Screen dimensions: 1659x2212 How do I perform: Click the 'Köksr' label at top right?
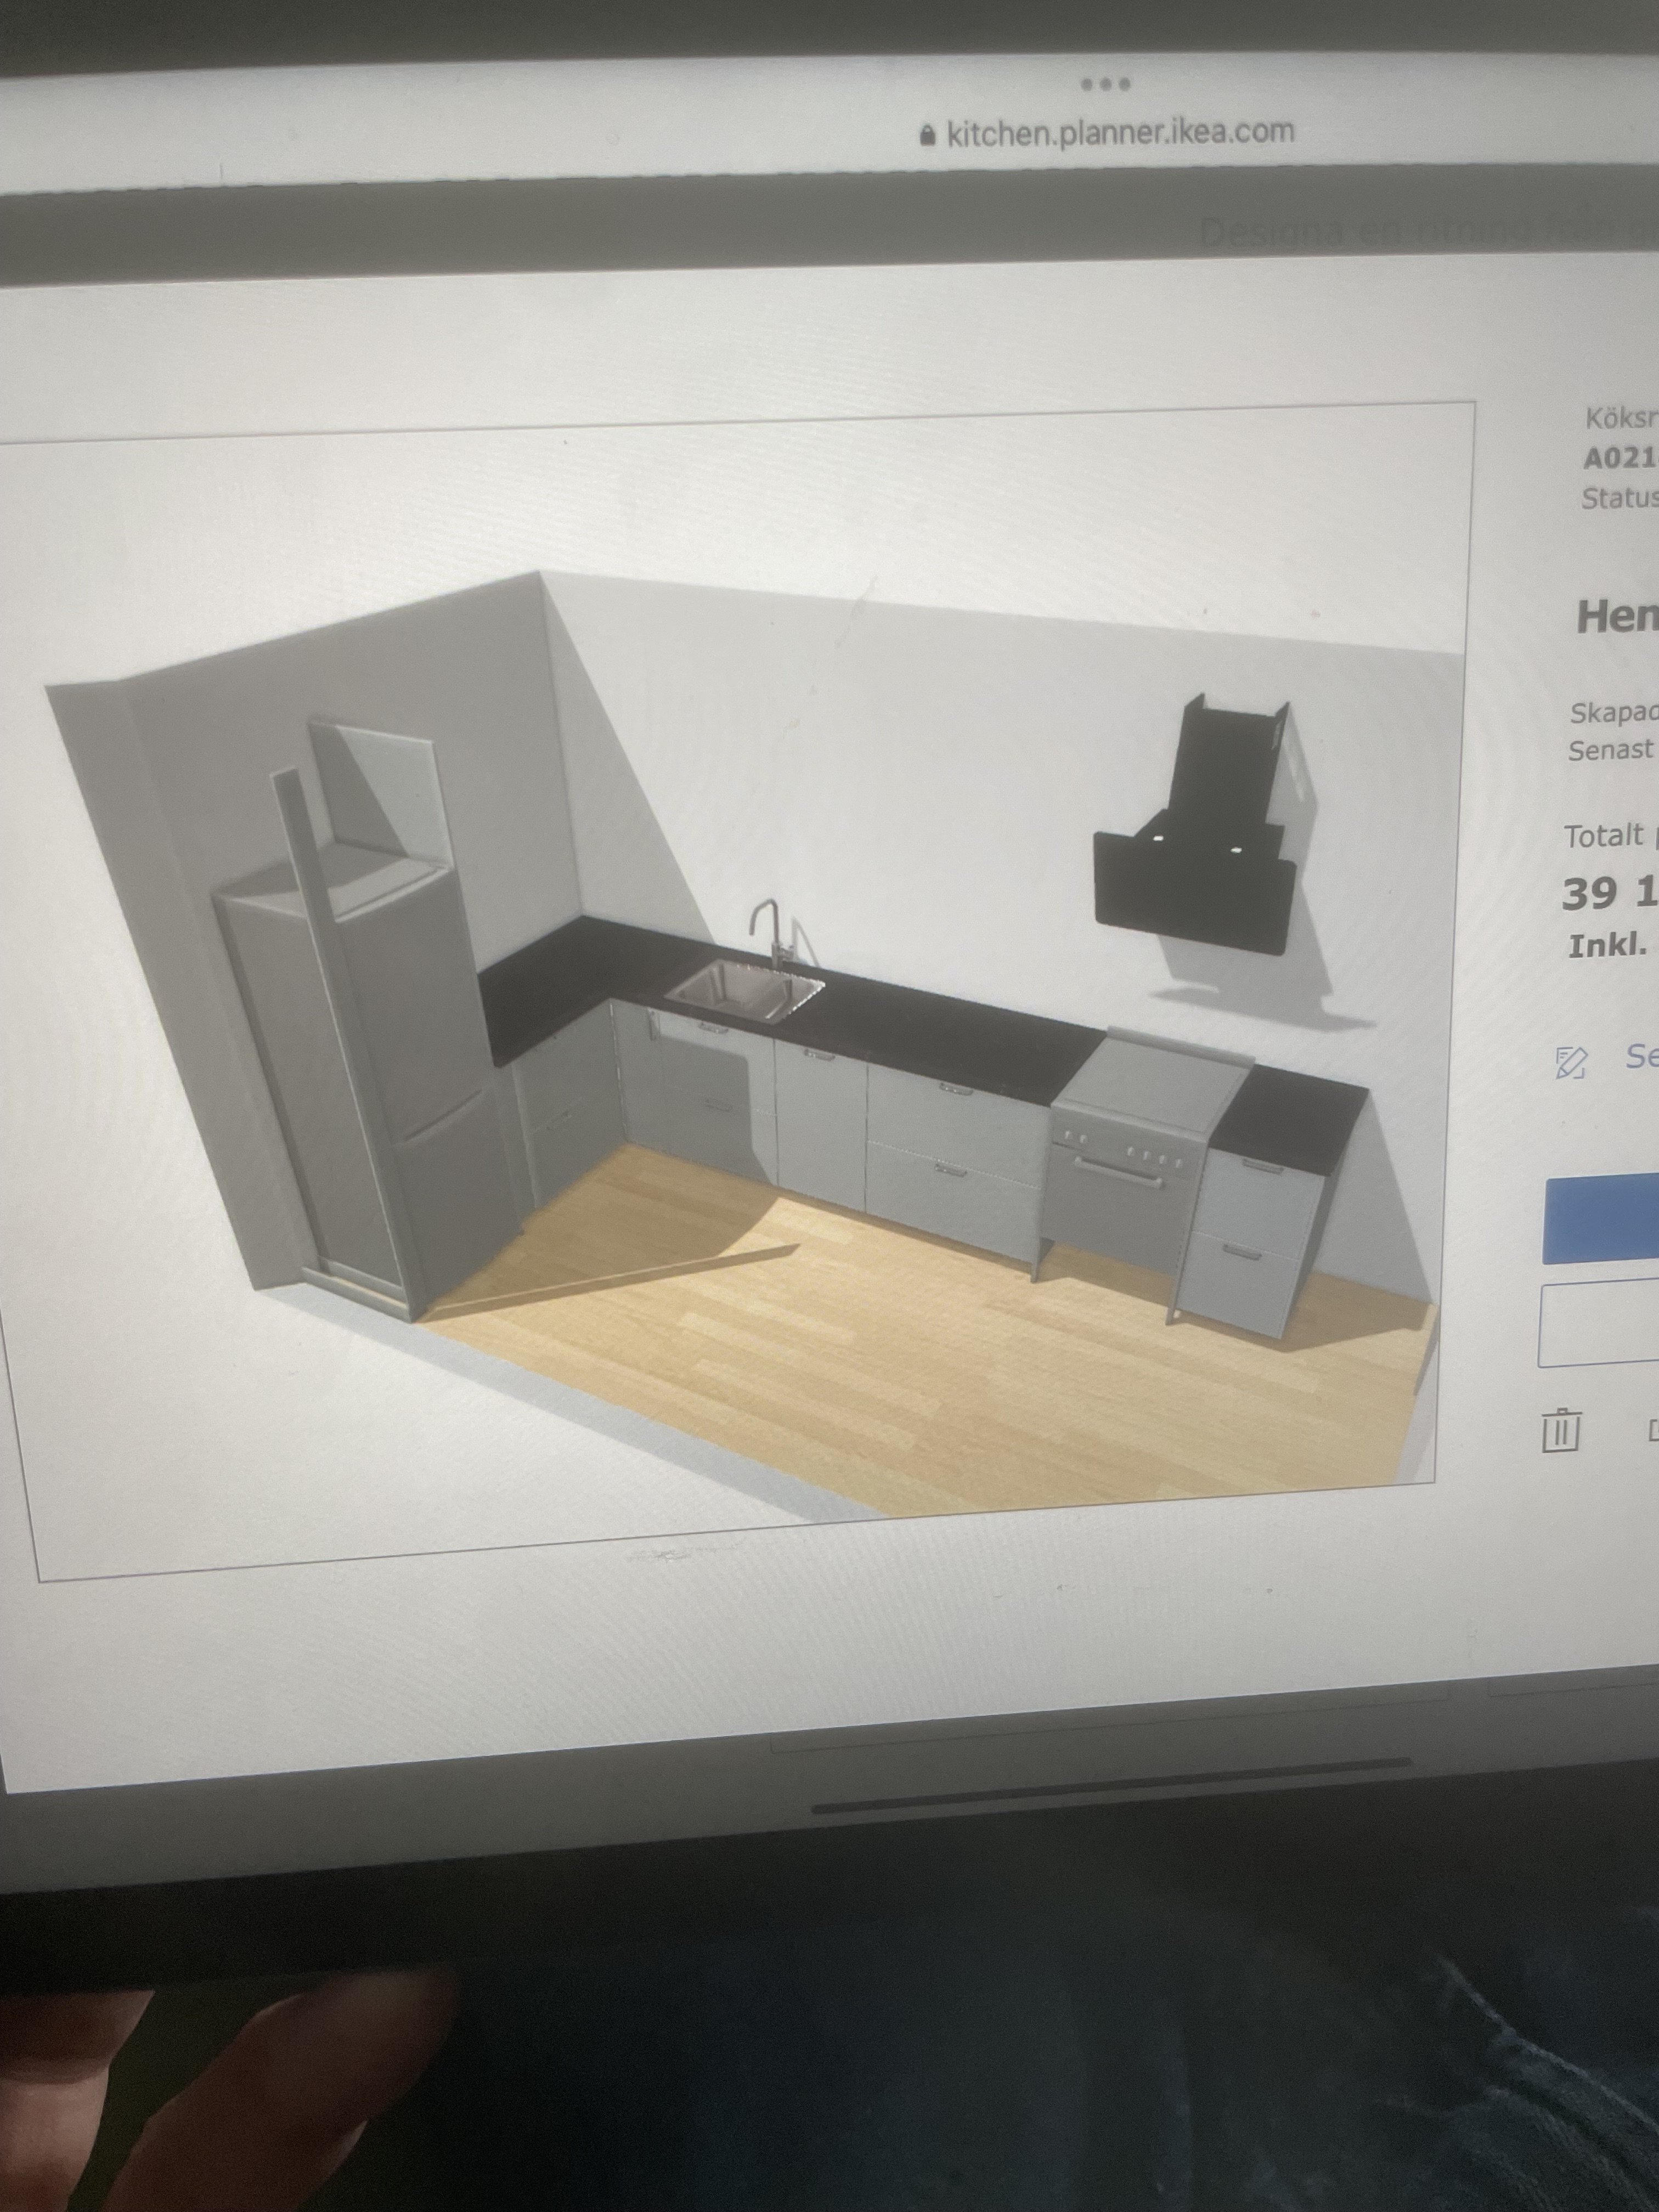point(1621,418)
